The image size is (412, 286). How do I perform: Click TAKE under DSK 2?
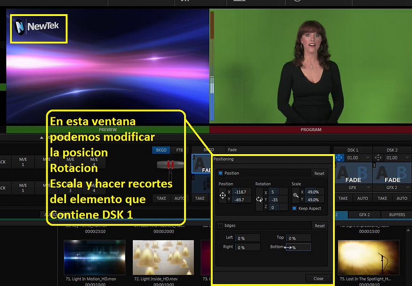(382, 198)
